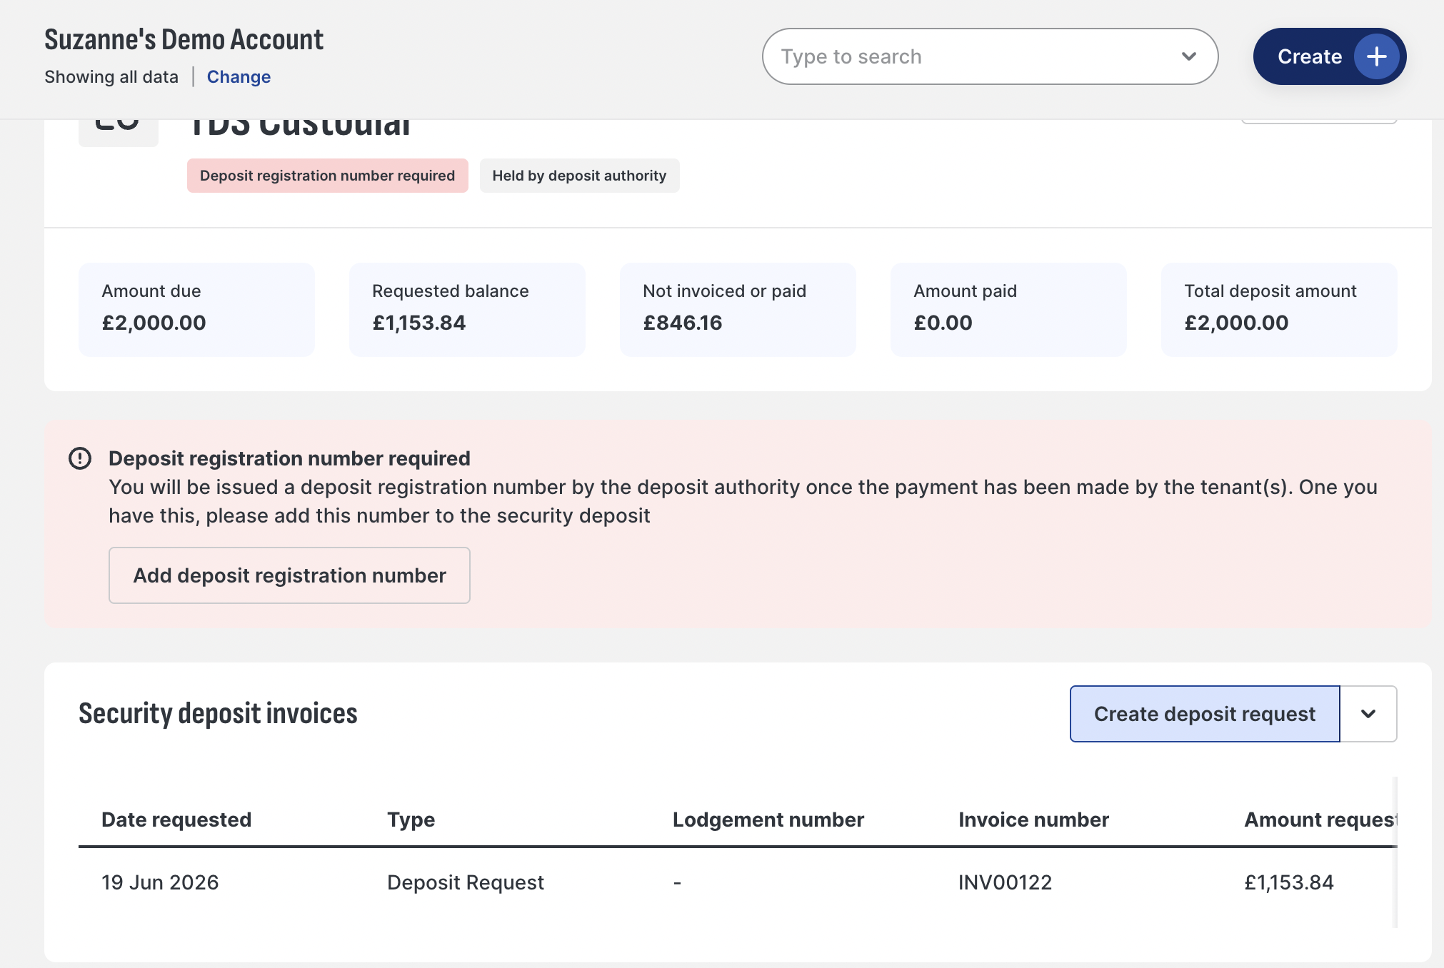Click the Type column header

pos(411,820)
